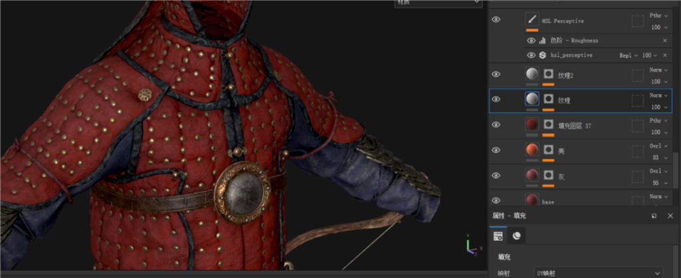Click the dashed channel box of 灰 layer
Screen dimensions: 681x278
pos(637,177)
